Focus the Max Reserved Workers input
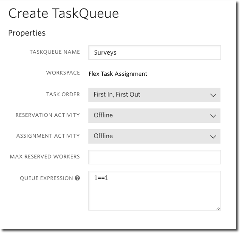 [155, 157]
